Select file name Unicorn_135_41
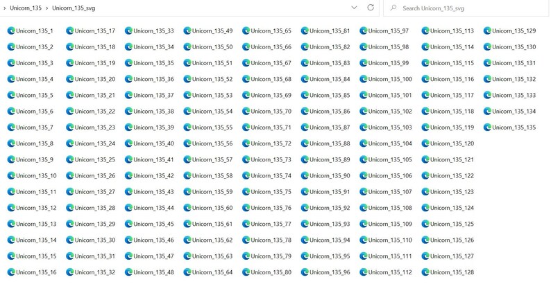Viewport: 551px width, 291px height. (x=153, y=160)
